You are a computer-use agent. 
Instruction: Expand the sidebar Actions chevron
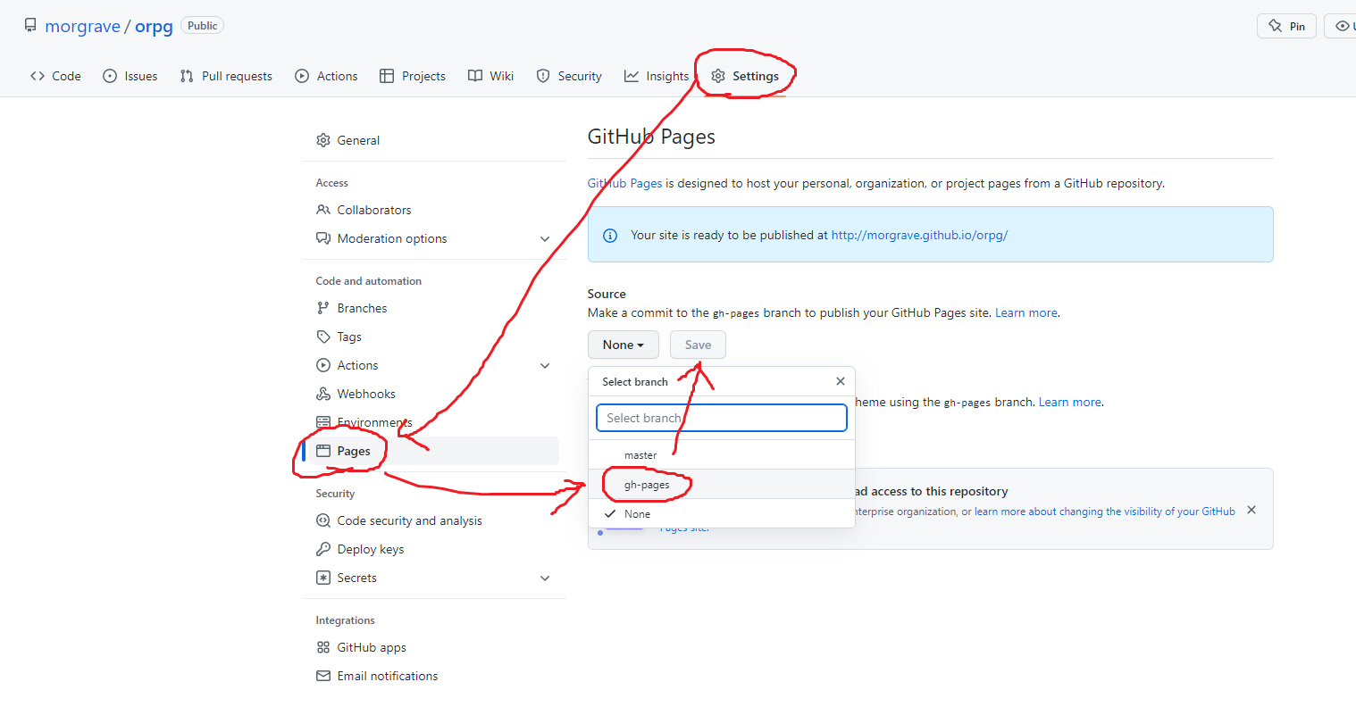(545, 365)
